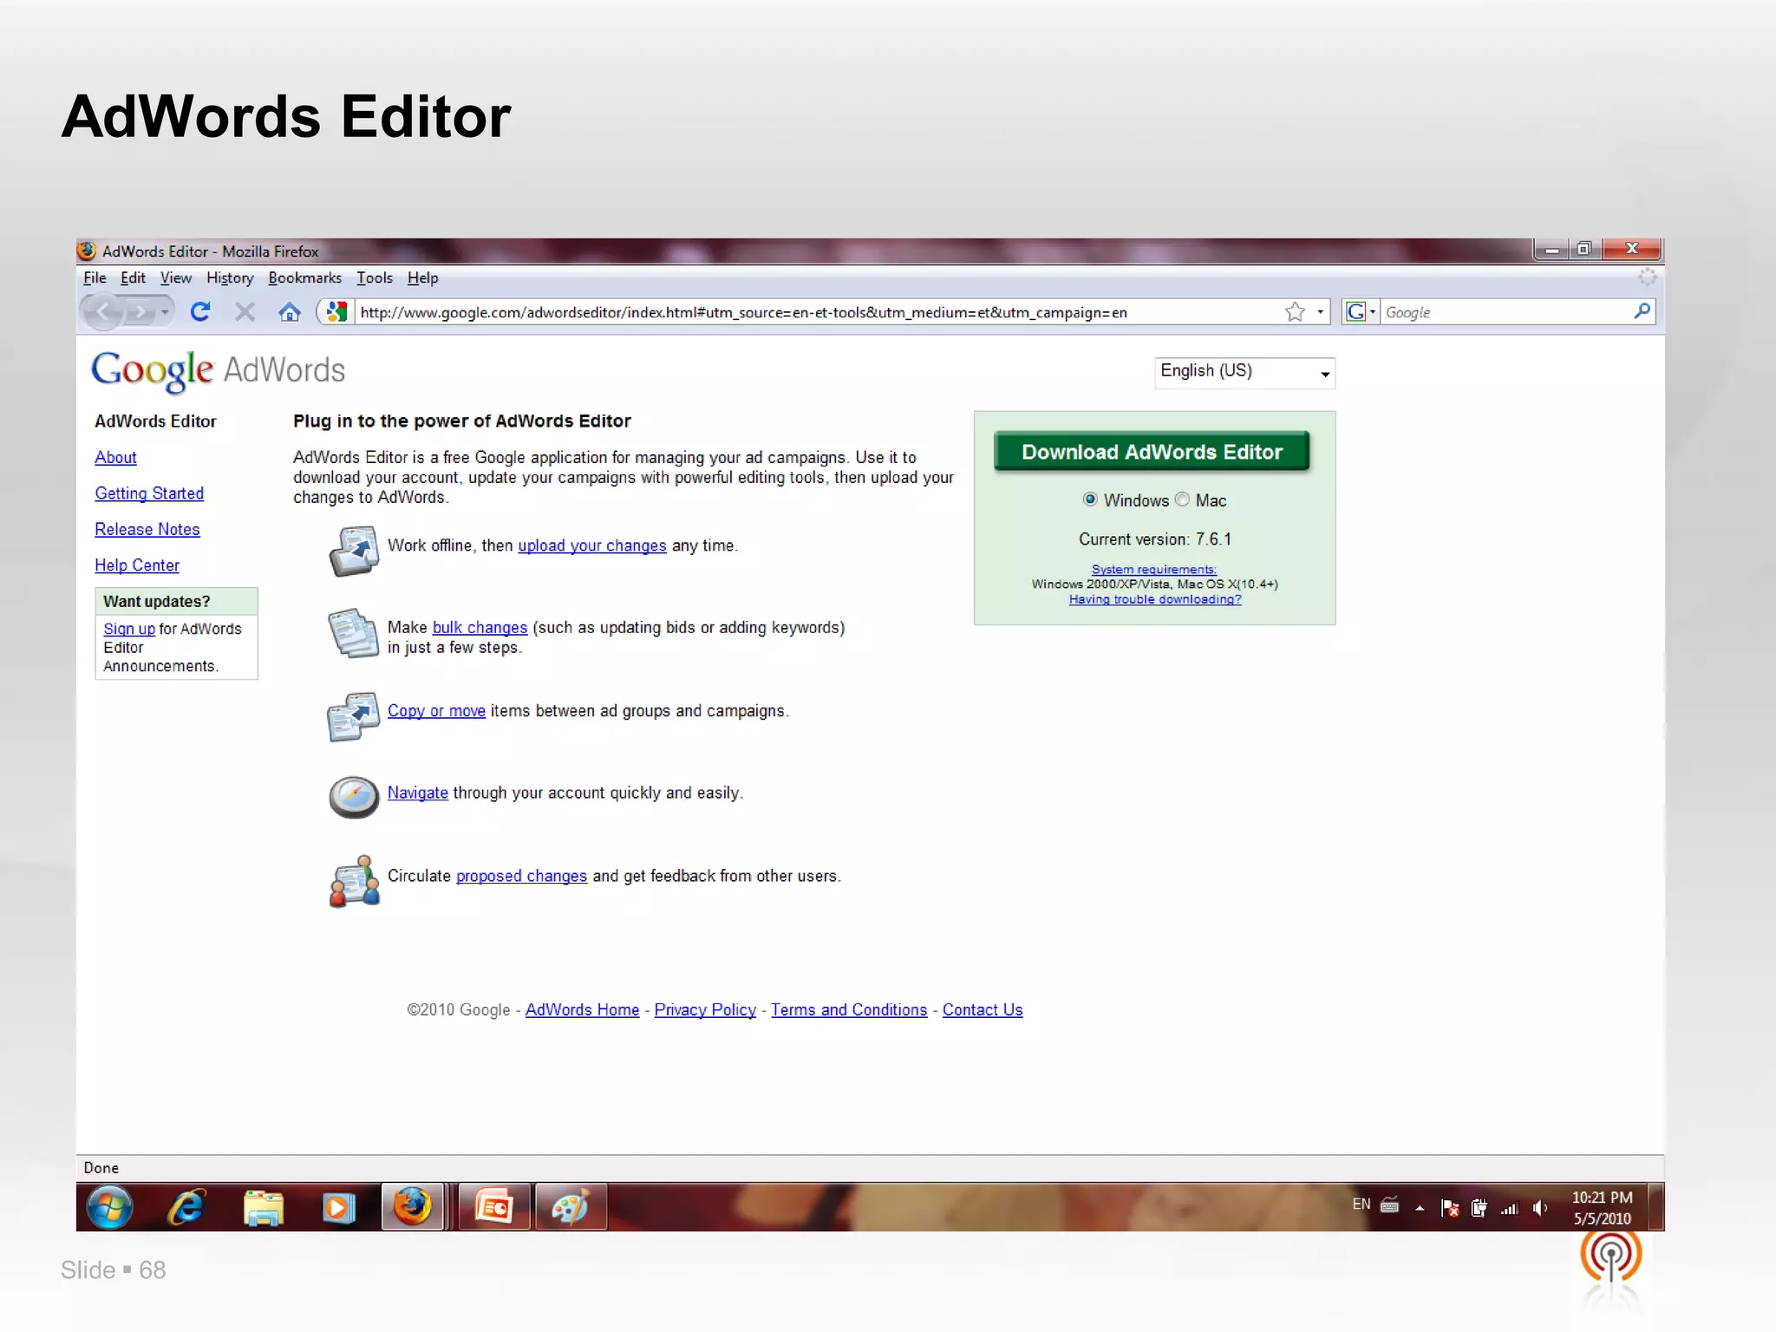Screen dimensions: 1776x1332
Task: Open Windows Explorer folder on taskbar
Action: point(263,1207)
